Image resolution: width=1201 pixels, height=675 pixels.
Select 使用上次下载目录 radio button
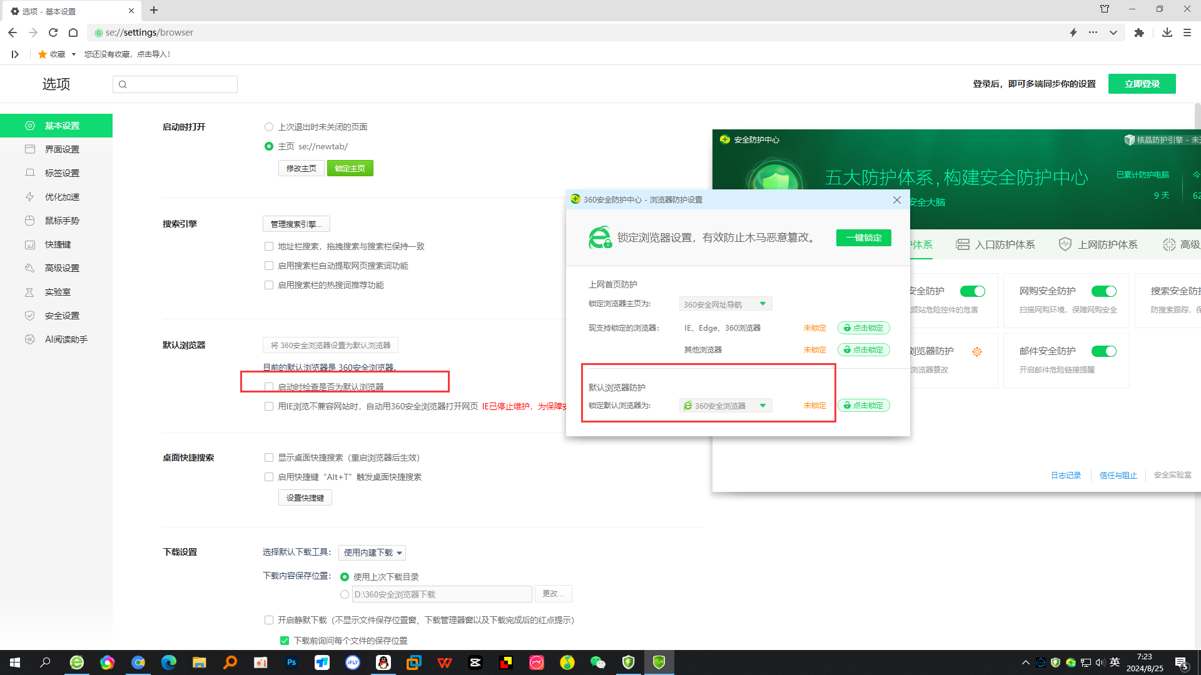[x=345, y=577]
